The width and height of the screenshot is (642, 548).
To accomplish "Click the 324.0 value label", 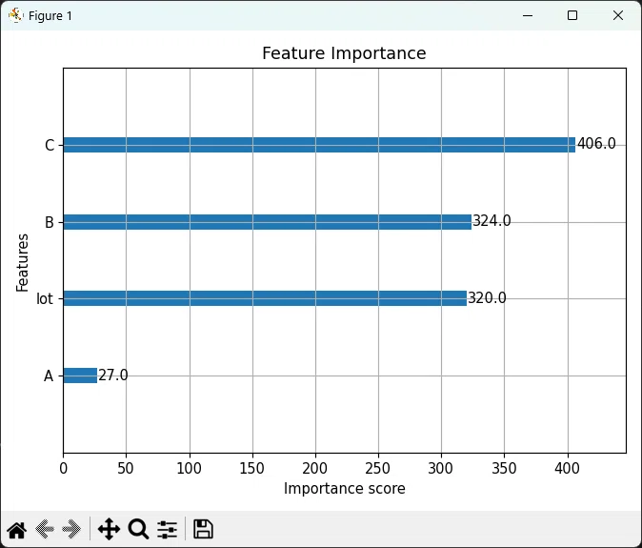I will [492, 221].
